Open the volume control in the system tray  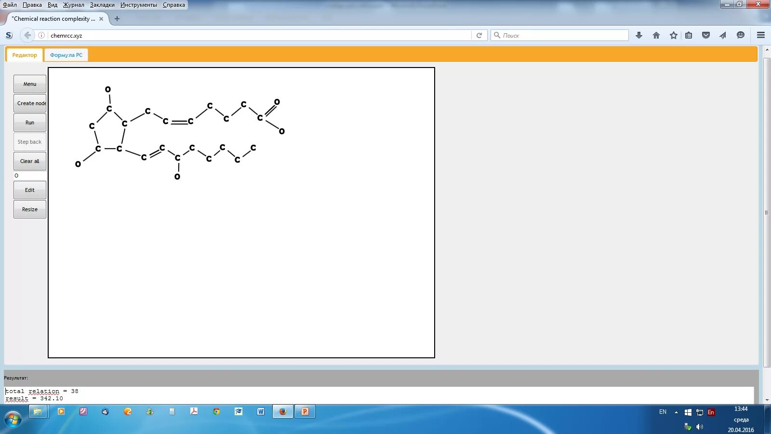pos(700,427)
